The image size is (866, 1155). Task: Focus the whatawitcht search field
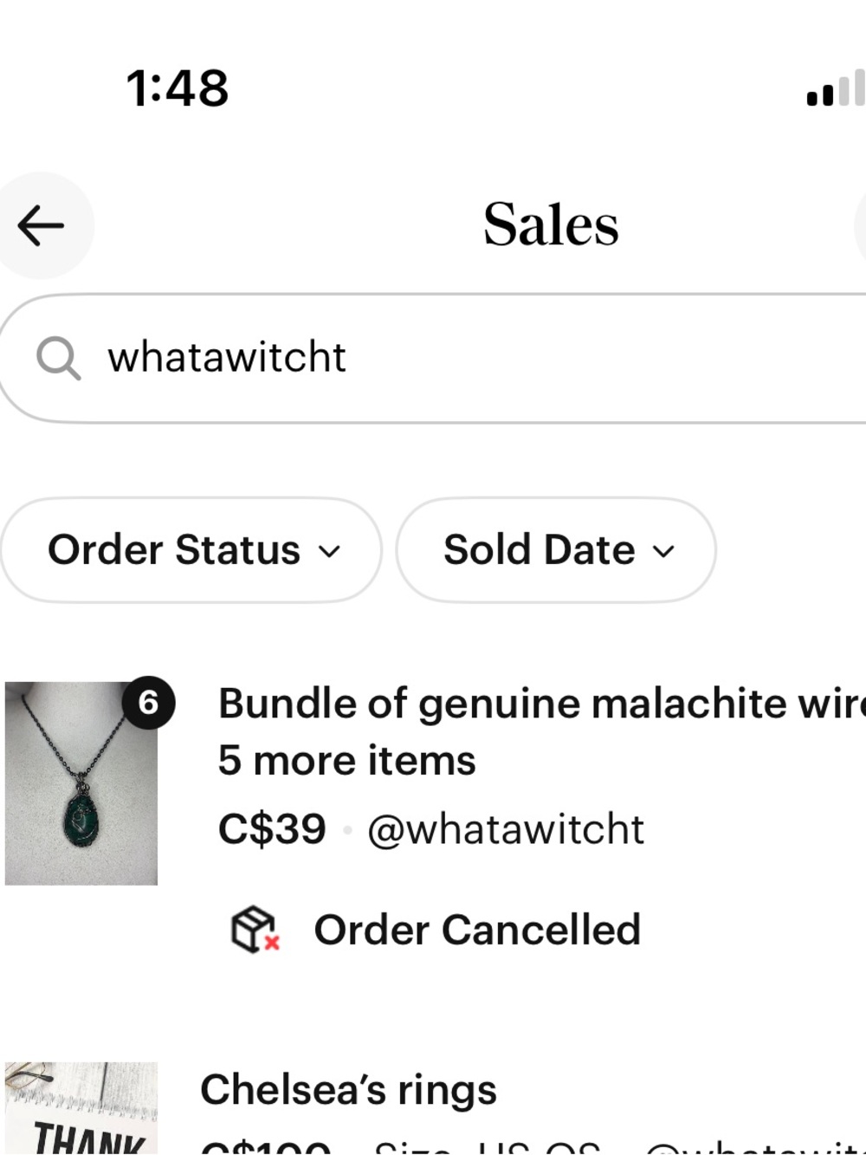pyautogui.click(x=433, y=358)
